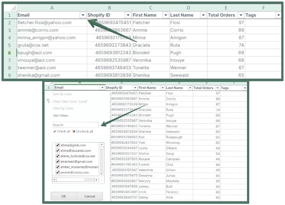This screenshot has width=285, height=205.
Task: Select Filter By Color menu option
Action: [x=63, y=108]
